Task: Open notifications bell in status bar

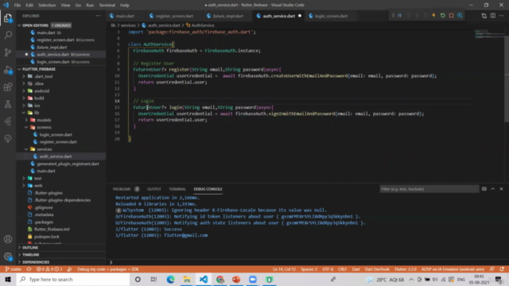Action: tap(502, 269)
